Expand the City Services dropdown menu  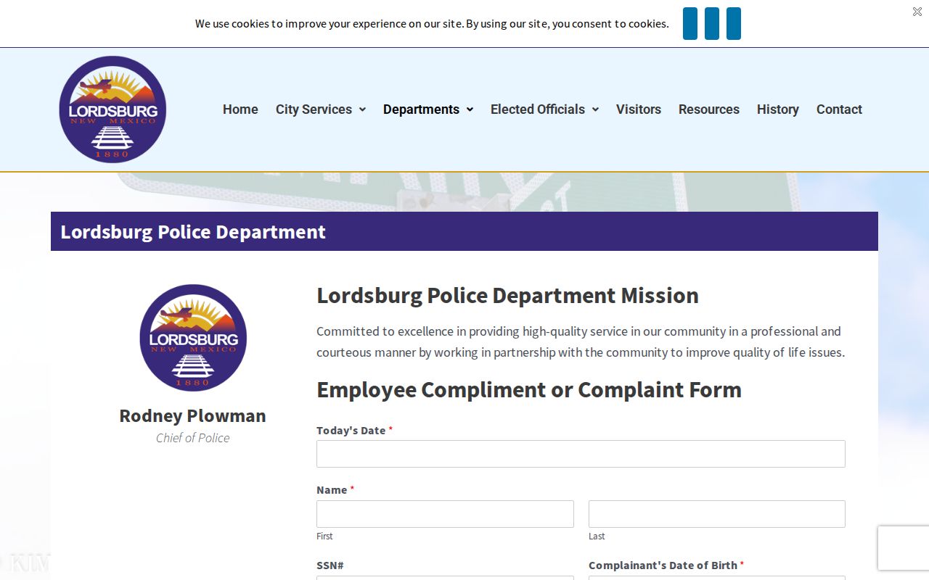pyautogui.click(x=321, y=109)
